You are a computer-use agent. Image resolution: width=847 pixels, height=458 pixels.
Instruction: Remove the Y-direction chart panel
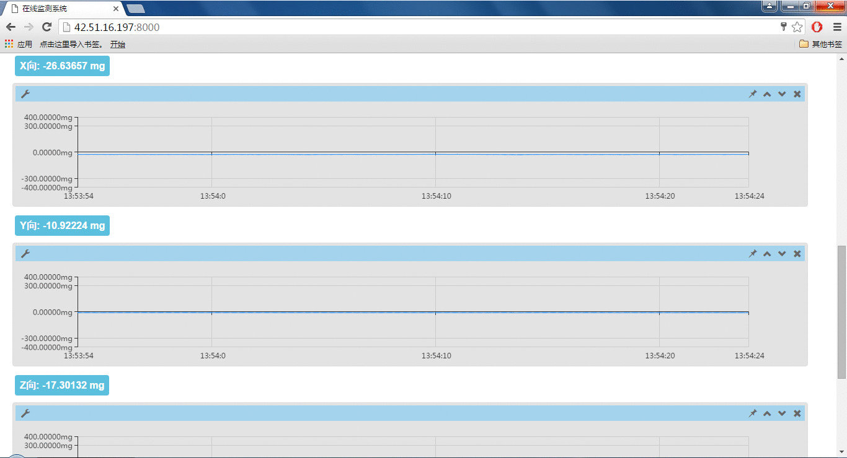pos(797,254)
